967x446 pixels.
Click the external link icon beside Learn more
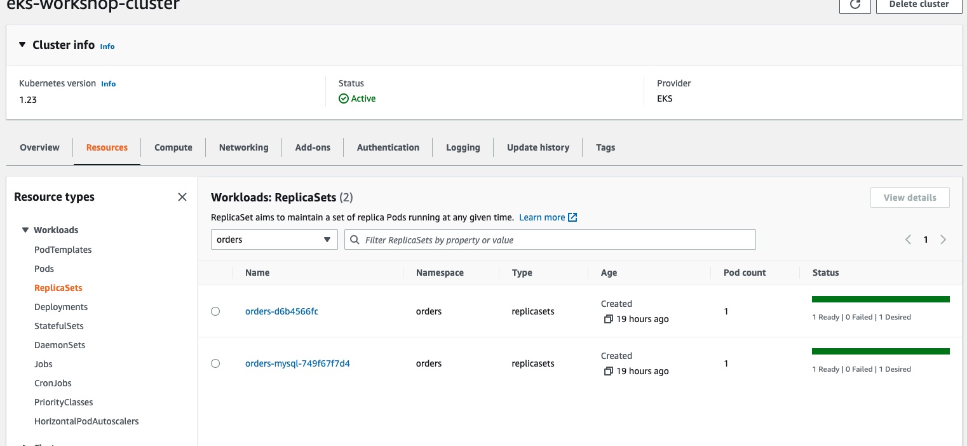[572, 217]
